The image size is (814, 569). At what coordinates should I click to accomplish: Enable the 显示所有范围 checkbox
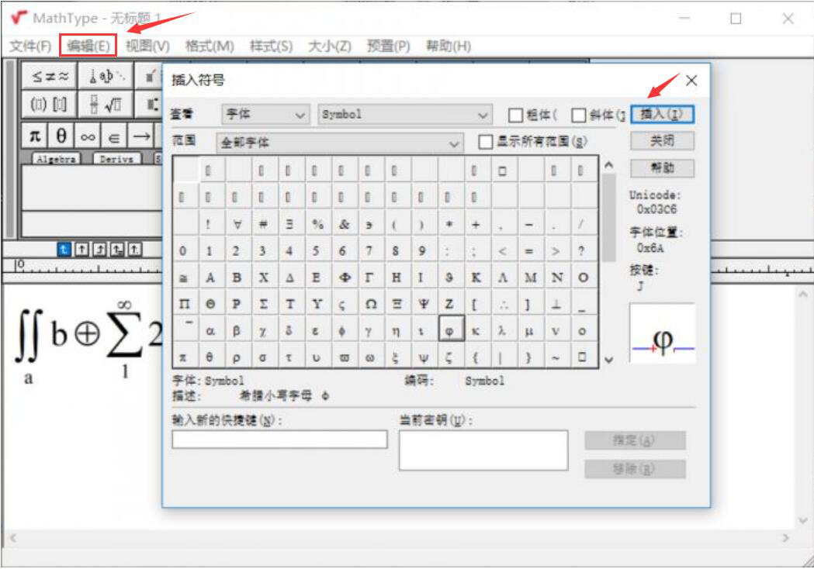point(485,142)
